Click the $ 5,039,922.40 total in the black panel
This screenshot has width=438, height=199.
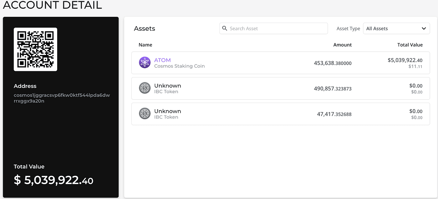pyautogui.click(x=53, y=180)
